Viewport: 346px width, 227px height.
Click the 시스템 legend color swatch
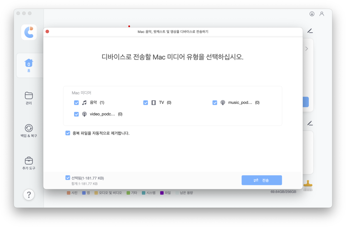143,193
